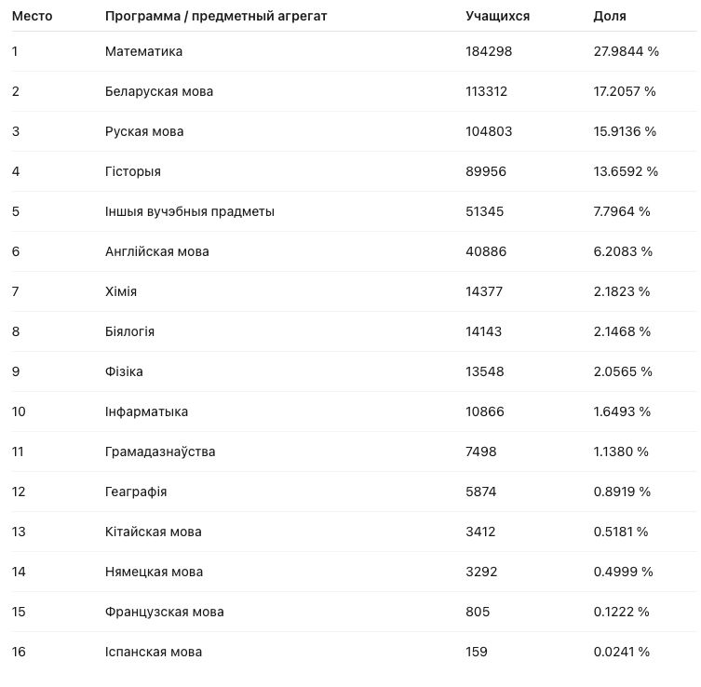The height and width of the screenshot is (687, 701).
Task: Select the Англійская мова row
Action: 354,251
